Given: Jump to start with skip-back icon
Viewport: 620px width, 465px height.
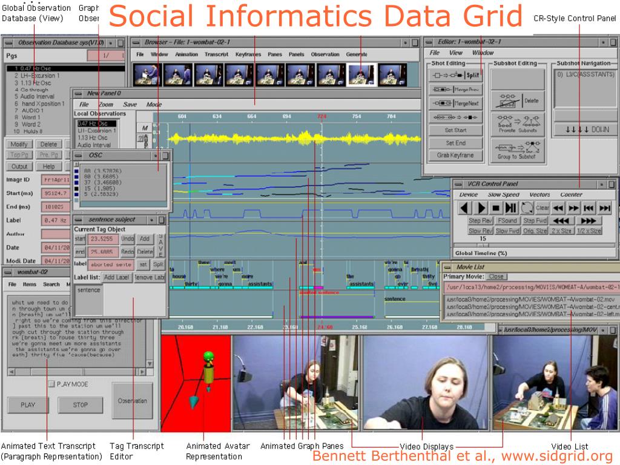Looking at the screenshot, I should 589,208.
